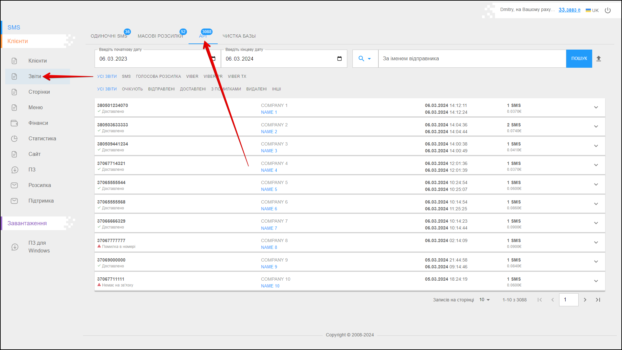The height and width of the screenshot is (350, 622).
Task: Expand the COMPANY 1 report row
Action: tap(596, 108)
